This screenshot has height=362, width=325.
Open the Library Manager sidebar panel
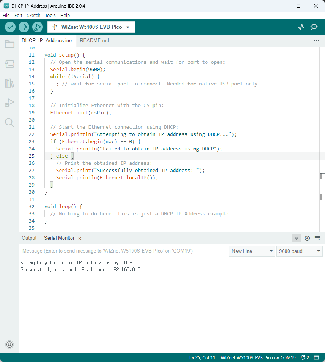click(9, 83)
